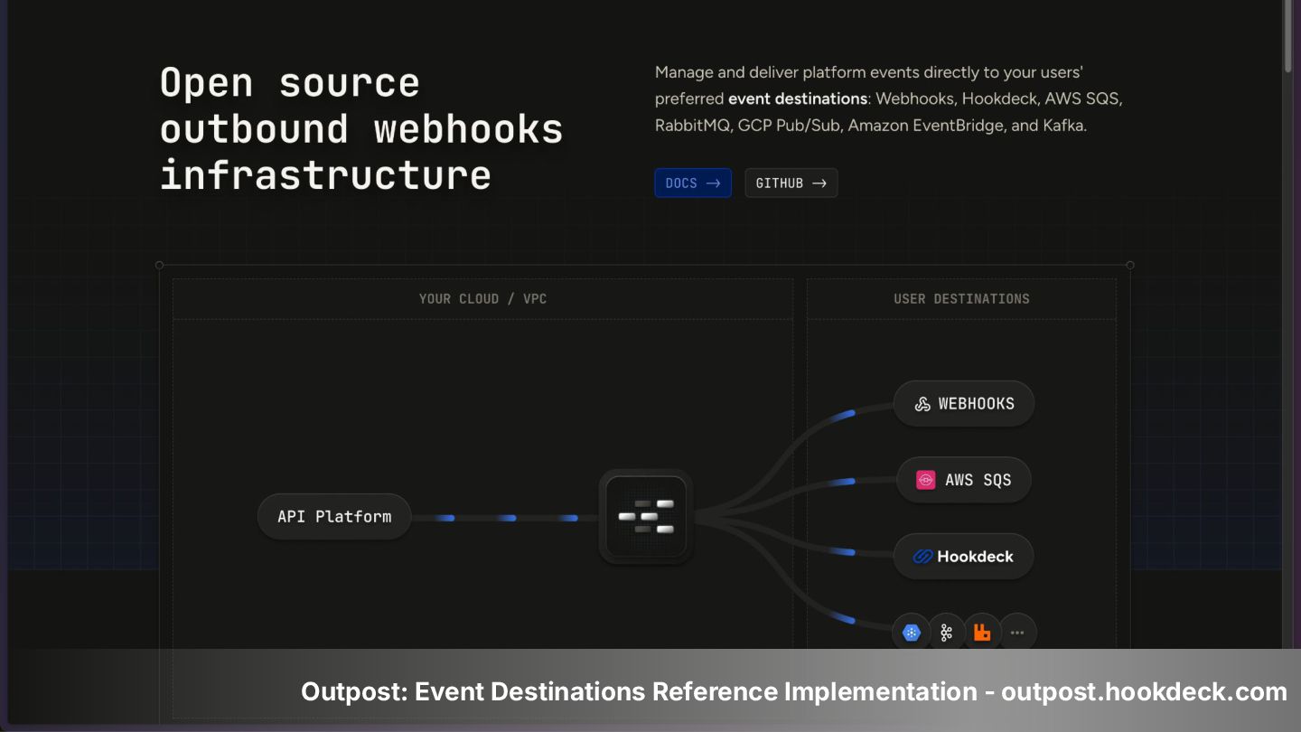
Task: Select the WEBHOOKS destination pill
Action: coord(964,404)
